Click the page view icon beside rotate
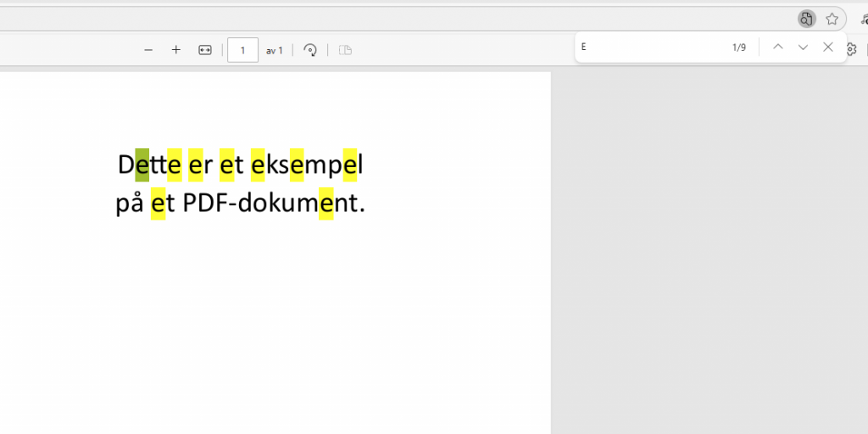This screenshot has height=434, width=868. pyautogui.click(x=346, y=50)
